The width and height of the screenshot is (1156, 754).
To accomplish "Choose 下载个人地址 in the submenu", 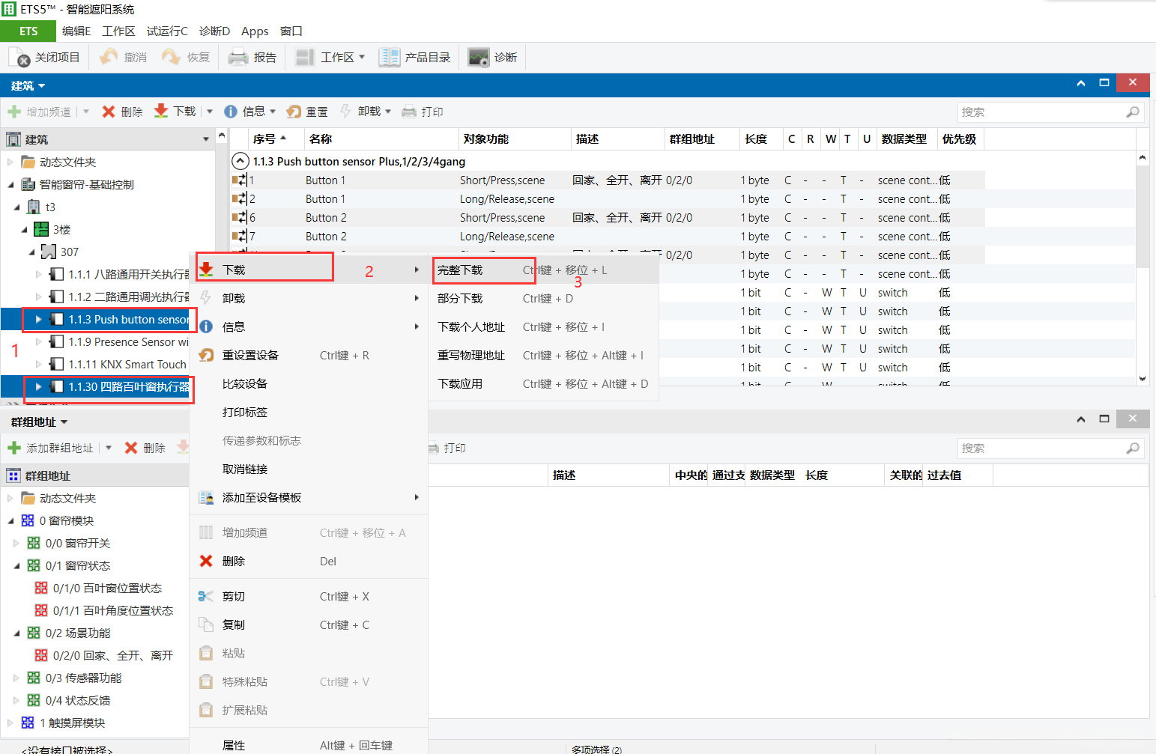I will pyautogui.click(x=543, y=326).
